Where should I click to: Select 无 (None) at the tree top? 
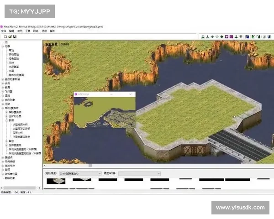pyautogui.click(x=6, y=42)
